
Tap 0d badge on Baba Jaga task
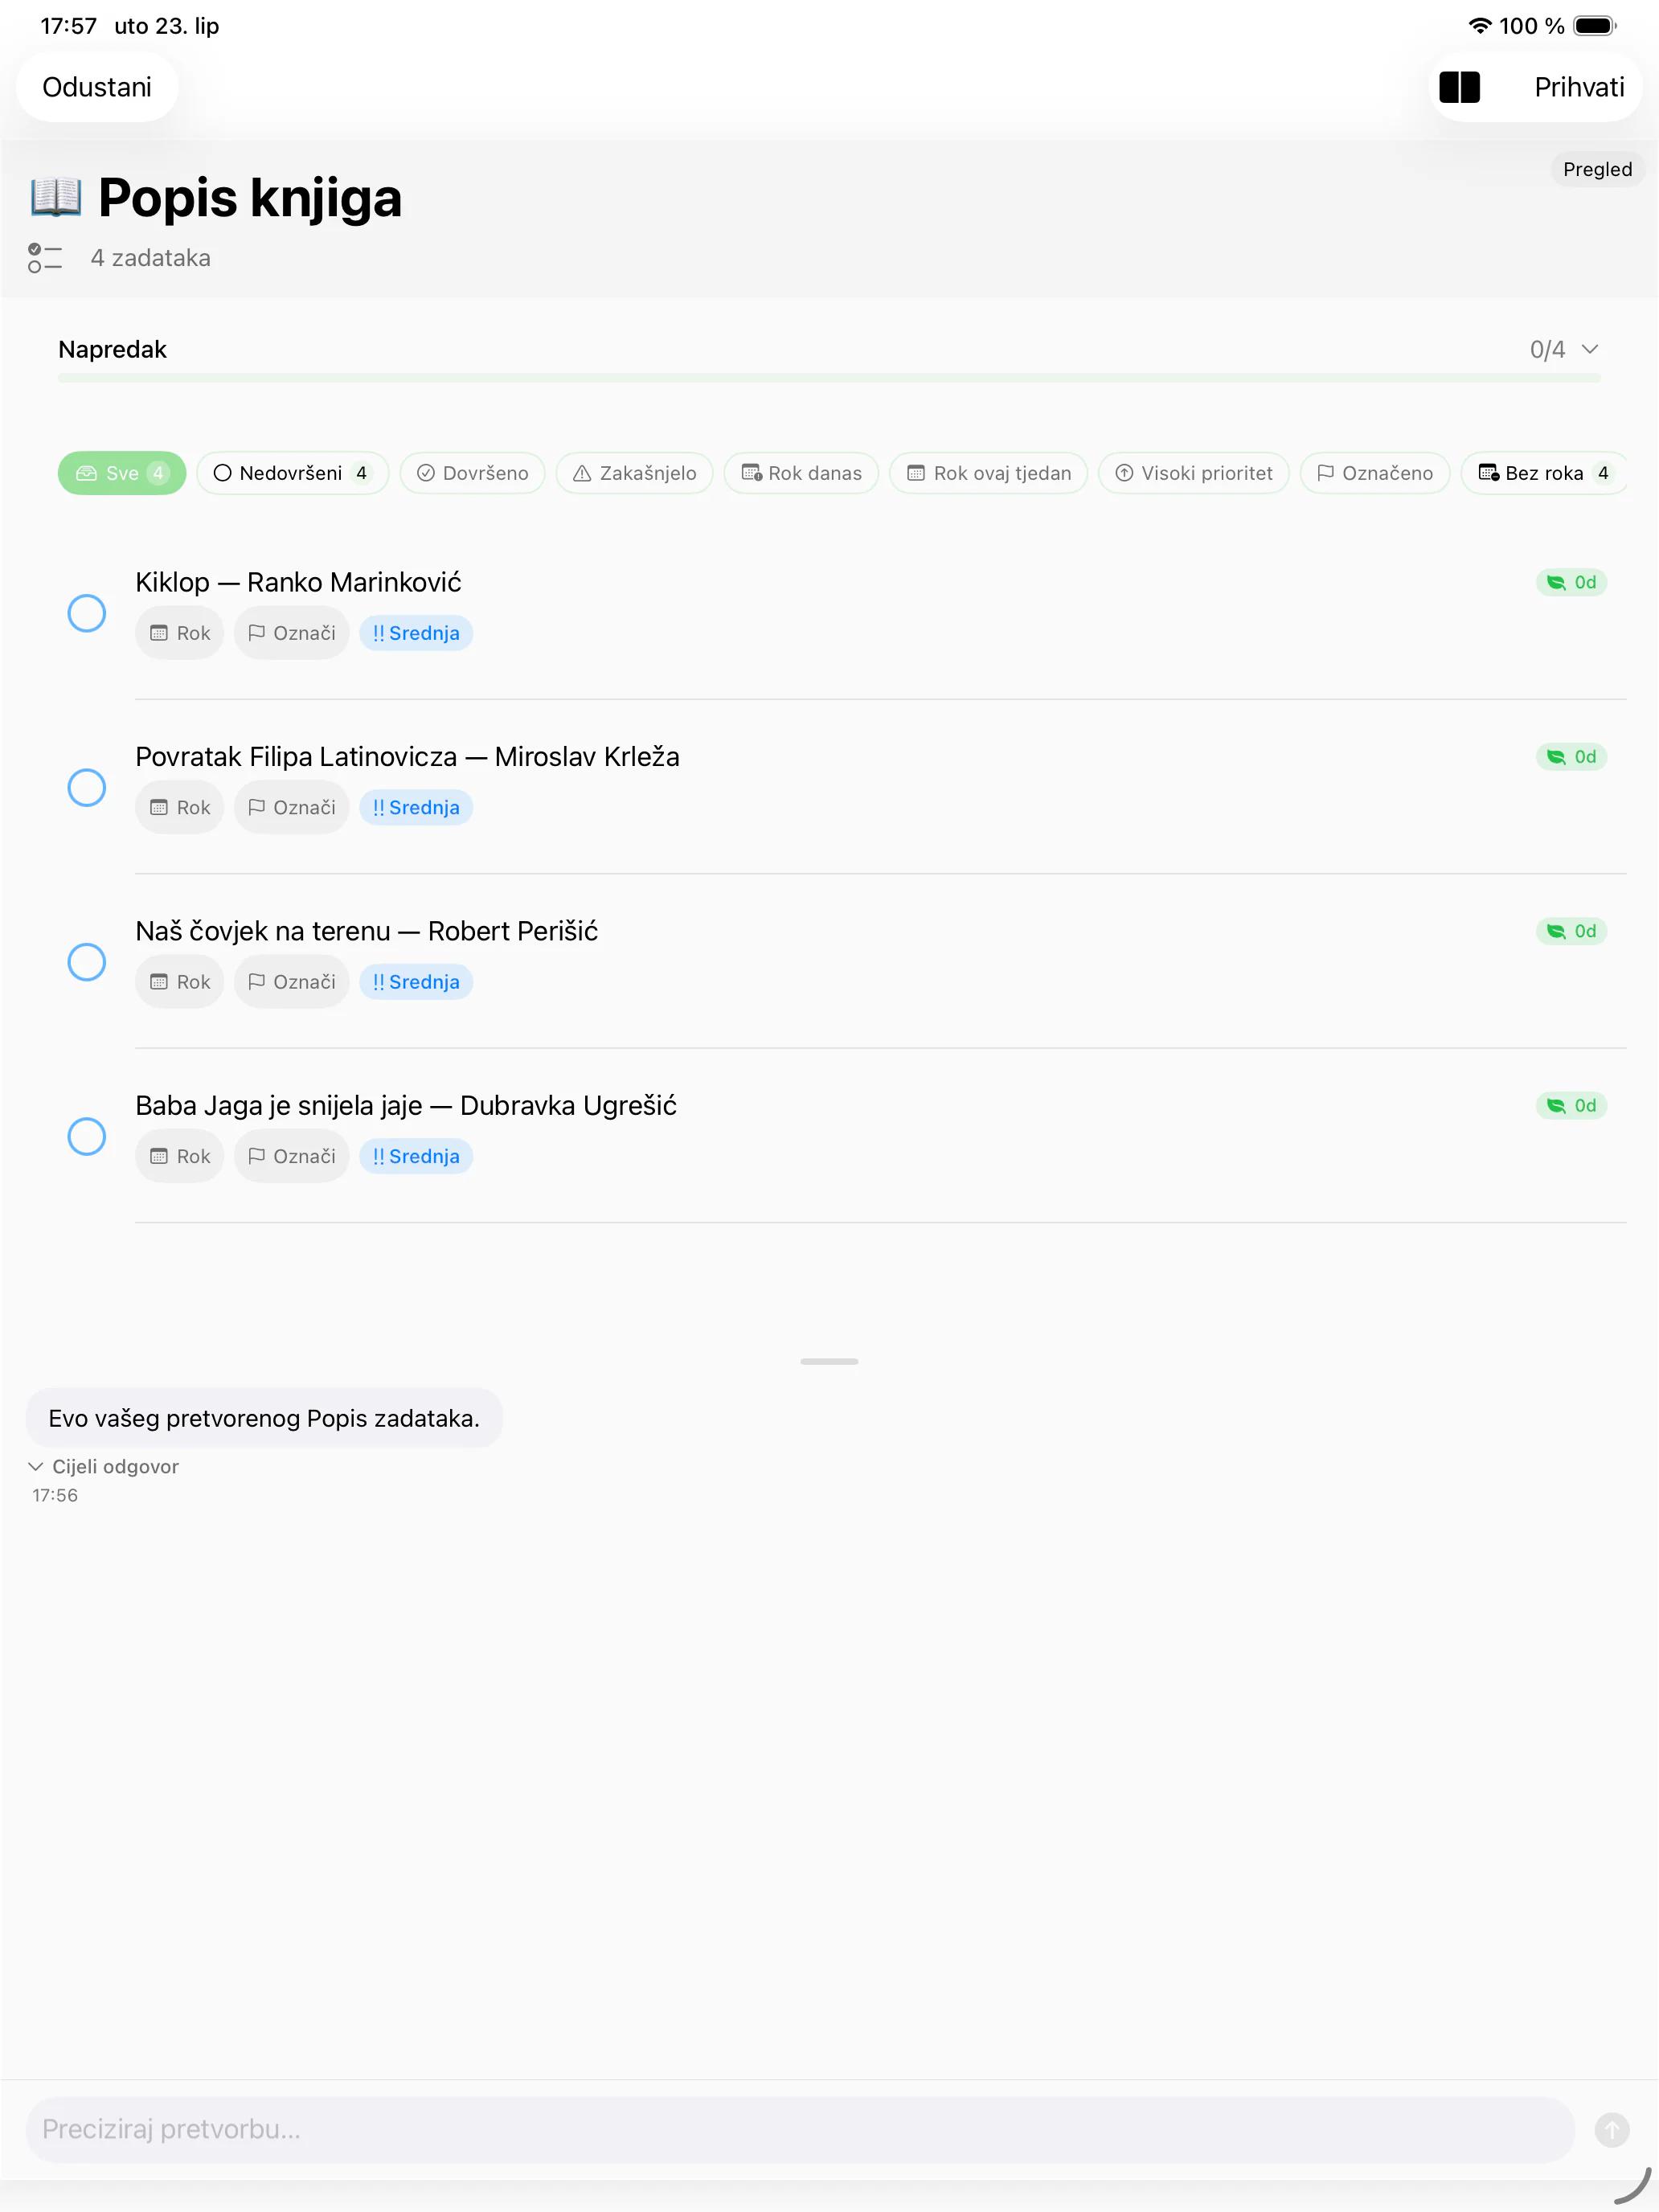tap(1571, 1105)
